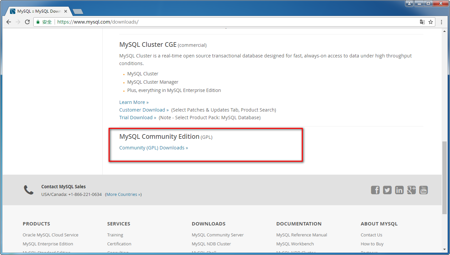Open a new browser tab
450x255 pixels.
coord(78,12)
